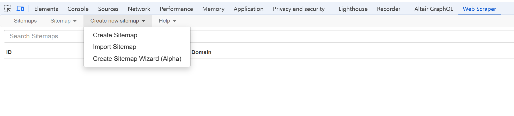
Task: Select Import Sitemap menu entry
Action: 114,47
